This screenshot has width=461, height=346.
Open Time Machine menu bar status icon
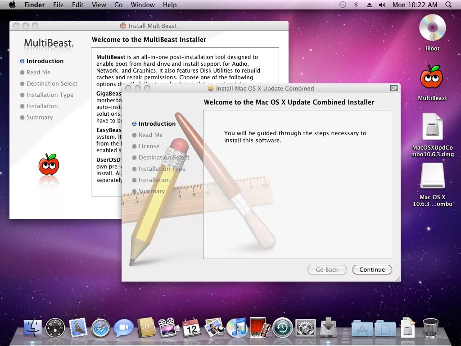point(342,5)
